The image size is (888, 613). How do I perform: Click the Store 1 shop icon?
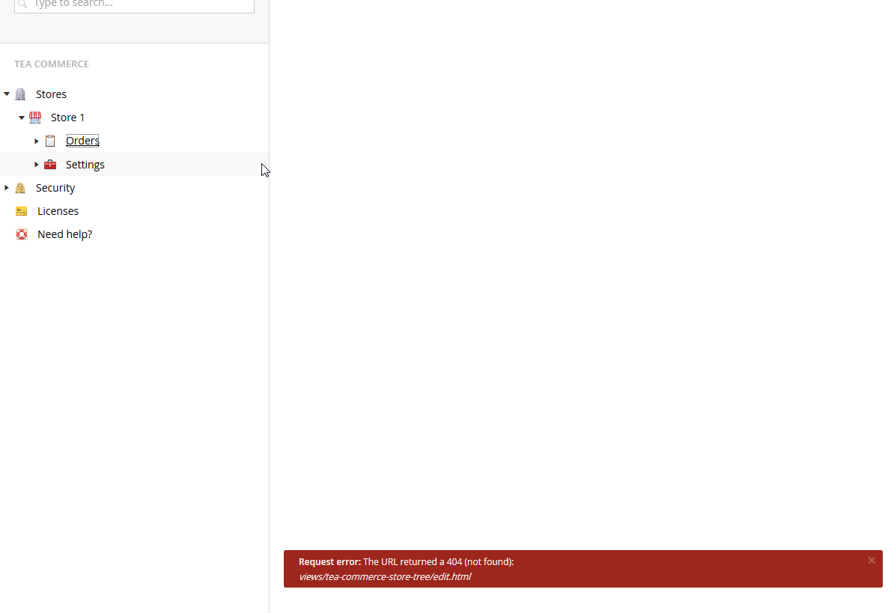(x=35, y=118)
